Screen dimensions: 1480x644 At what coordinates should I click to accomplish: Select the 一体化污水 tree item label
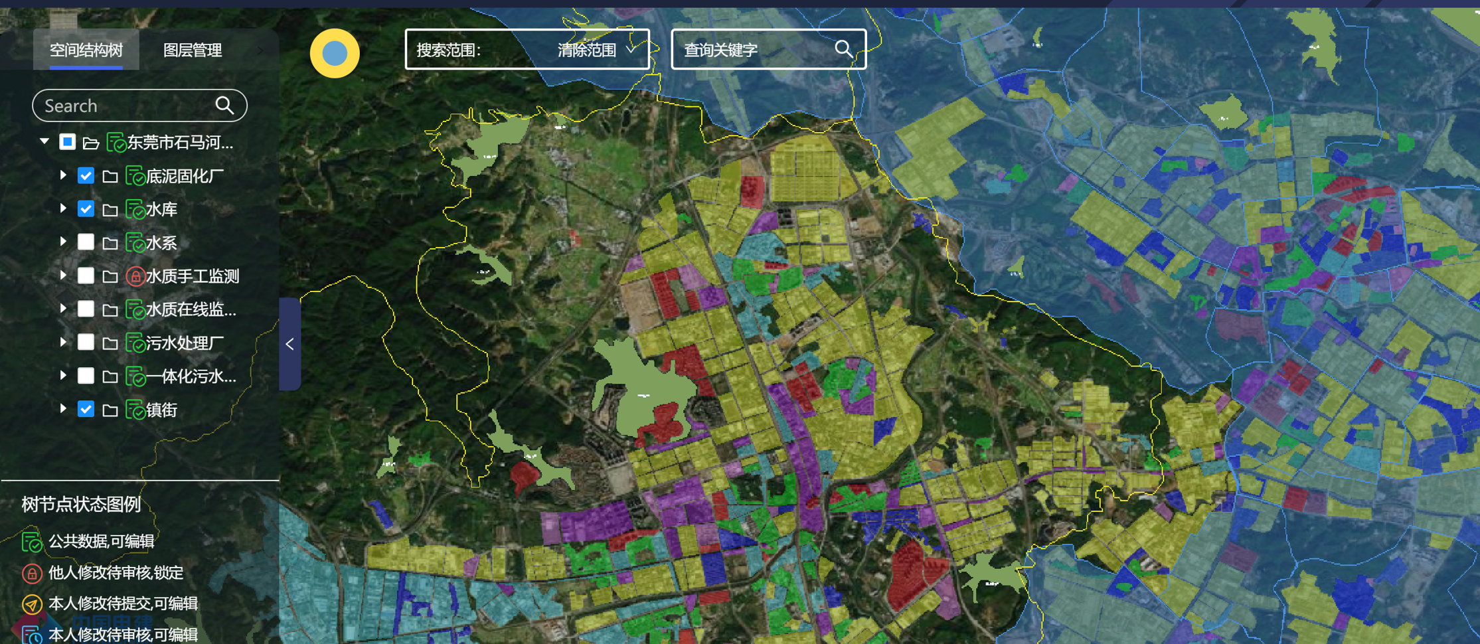pos(191,376)
